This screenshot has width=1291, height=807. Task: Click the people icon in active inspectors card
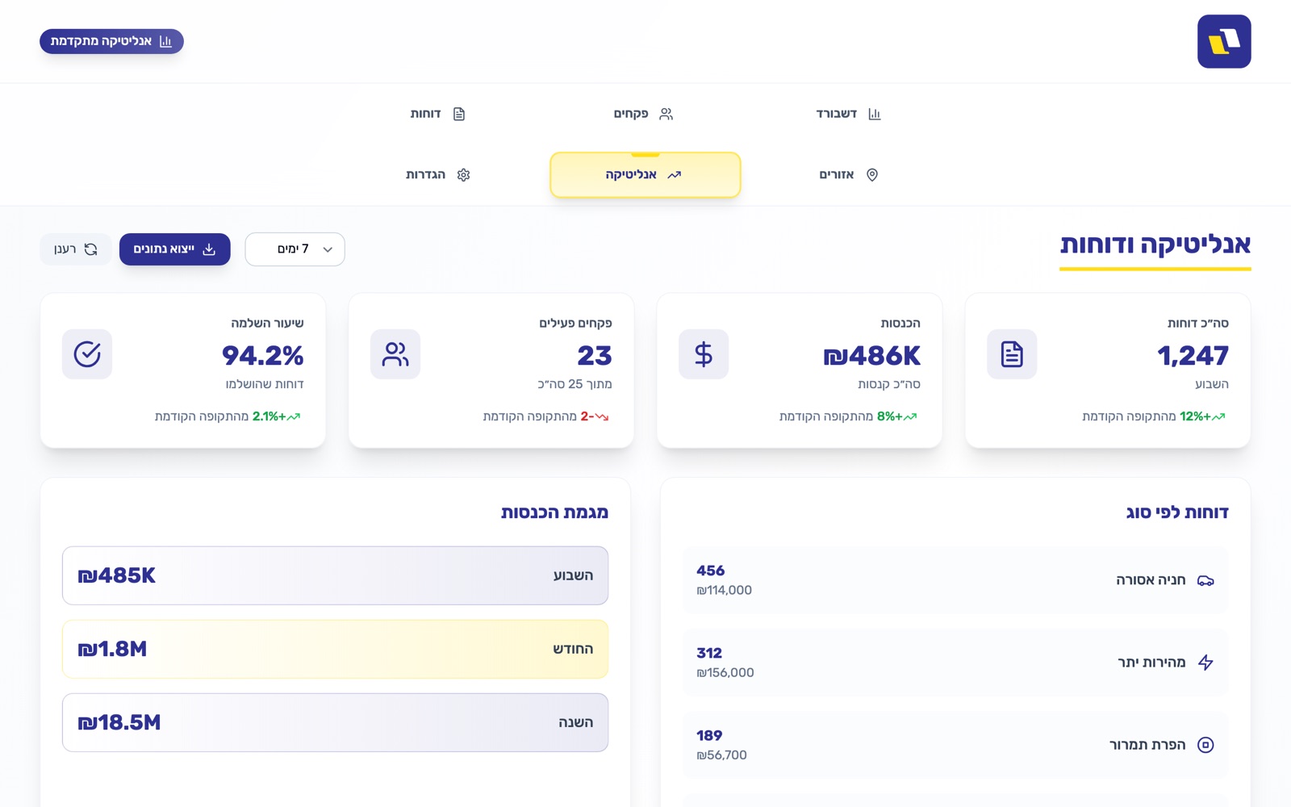point(395,354)
